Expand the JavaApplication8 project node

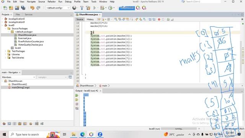2,19
